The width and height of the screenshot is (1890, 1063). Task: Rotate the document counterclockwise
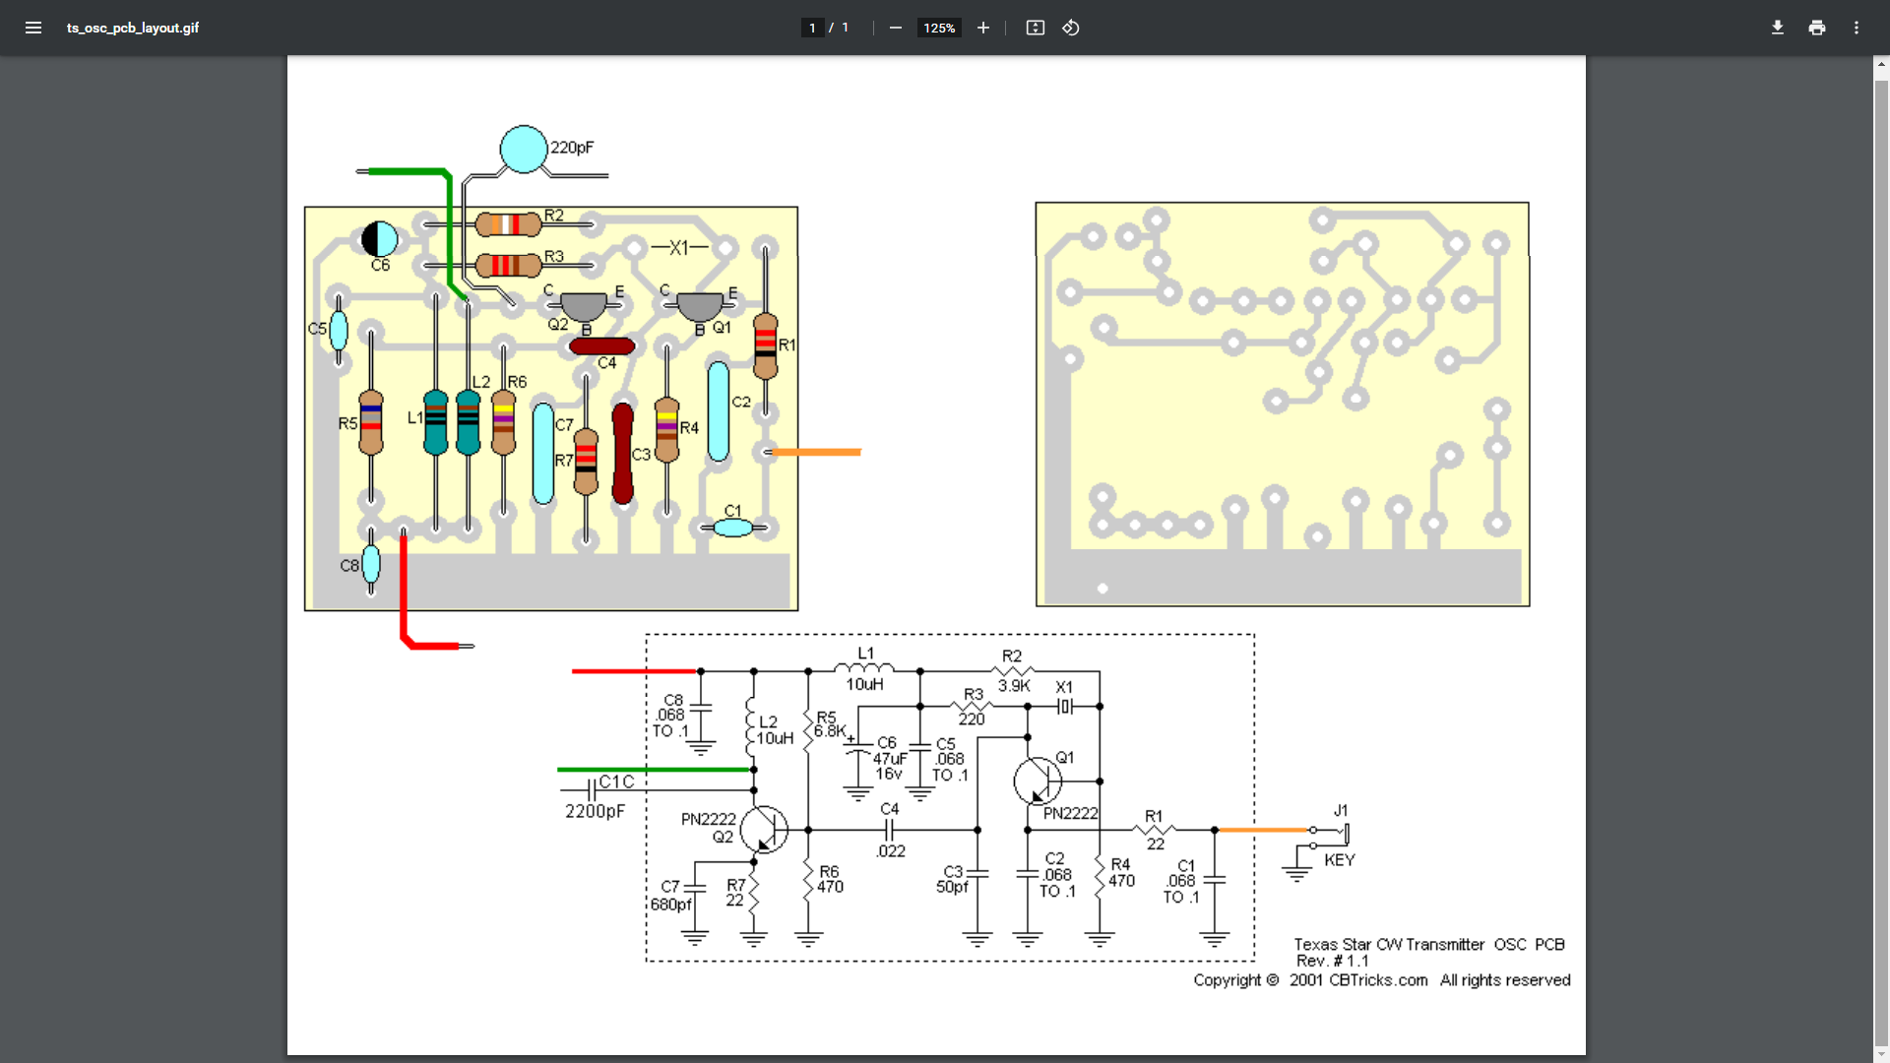[1071, 28]
